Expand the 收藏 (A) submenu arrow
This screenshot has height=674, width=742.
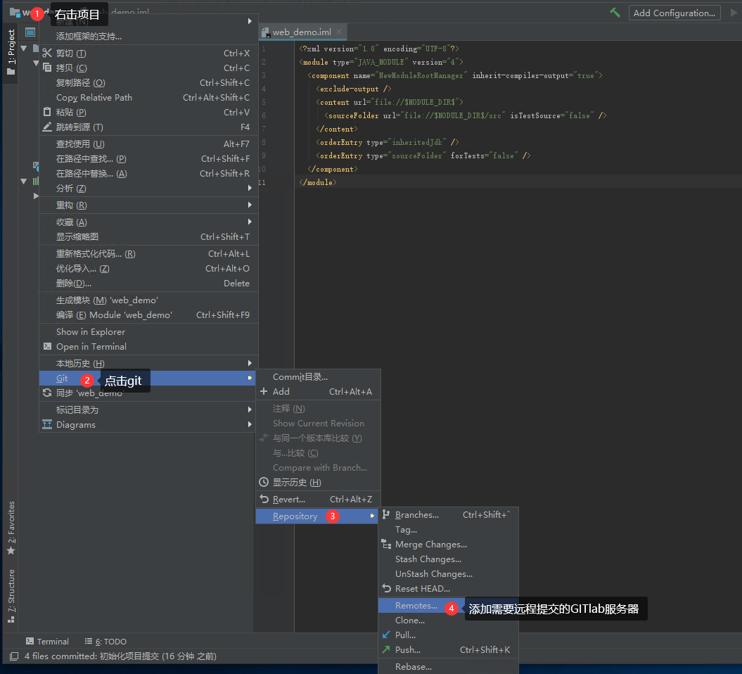(250, 222)
